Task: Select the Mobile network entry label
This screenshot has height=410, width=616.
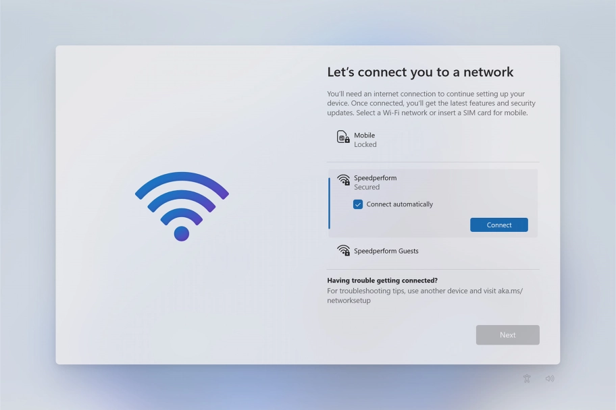Action: 365,135
